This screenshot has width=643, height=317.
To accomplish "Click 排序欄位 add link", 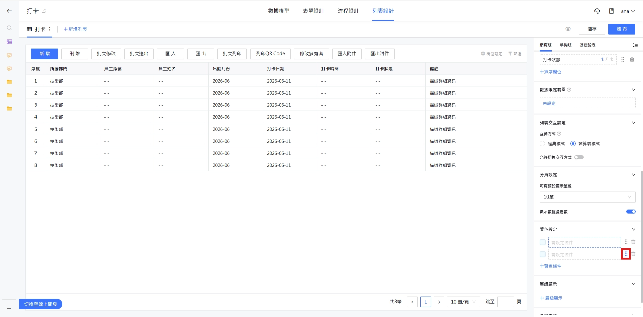I will (551, 72).
